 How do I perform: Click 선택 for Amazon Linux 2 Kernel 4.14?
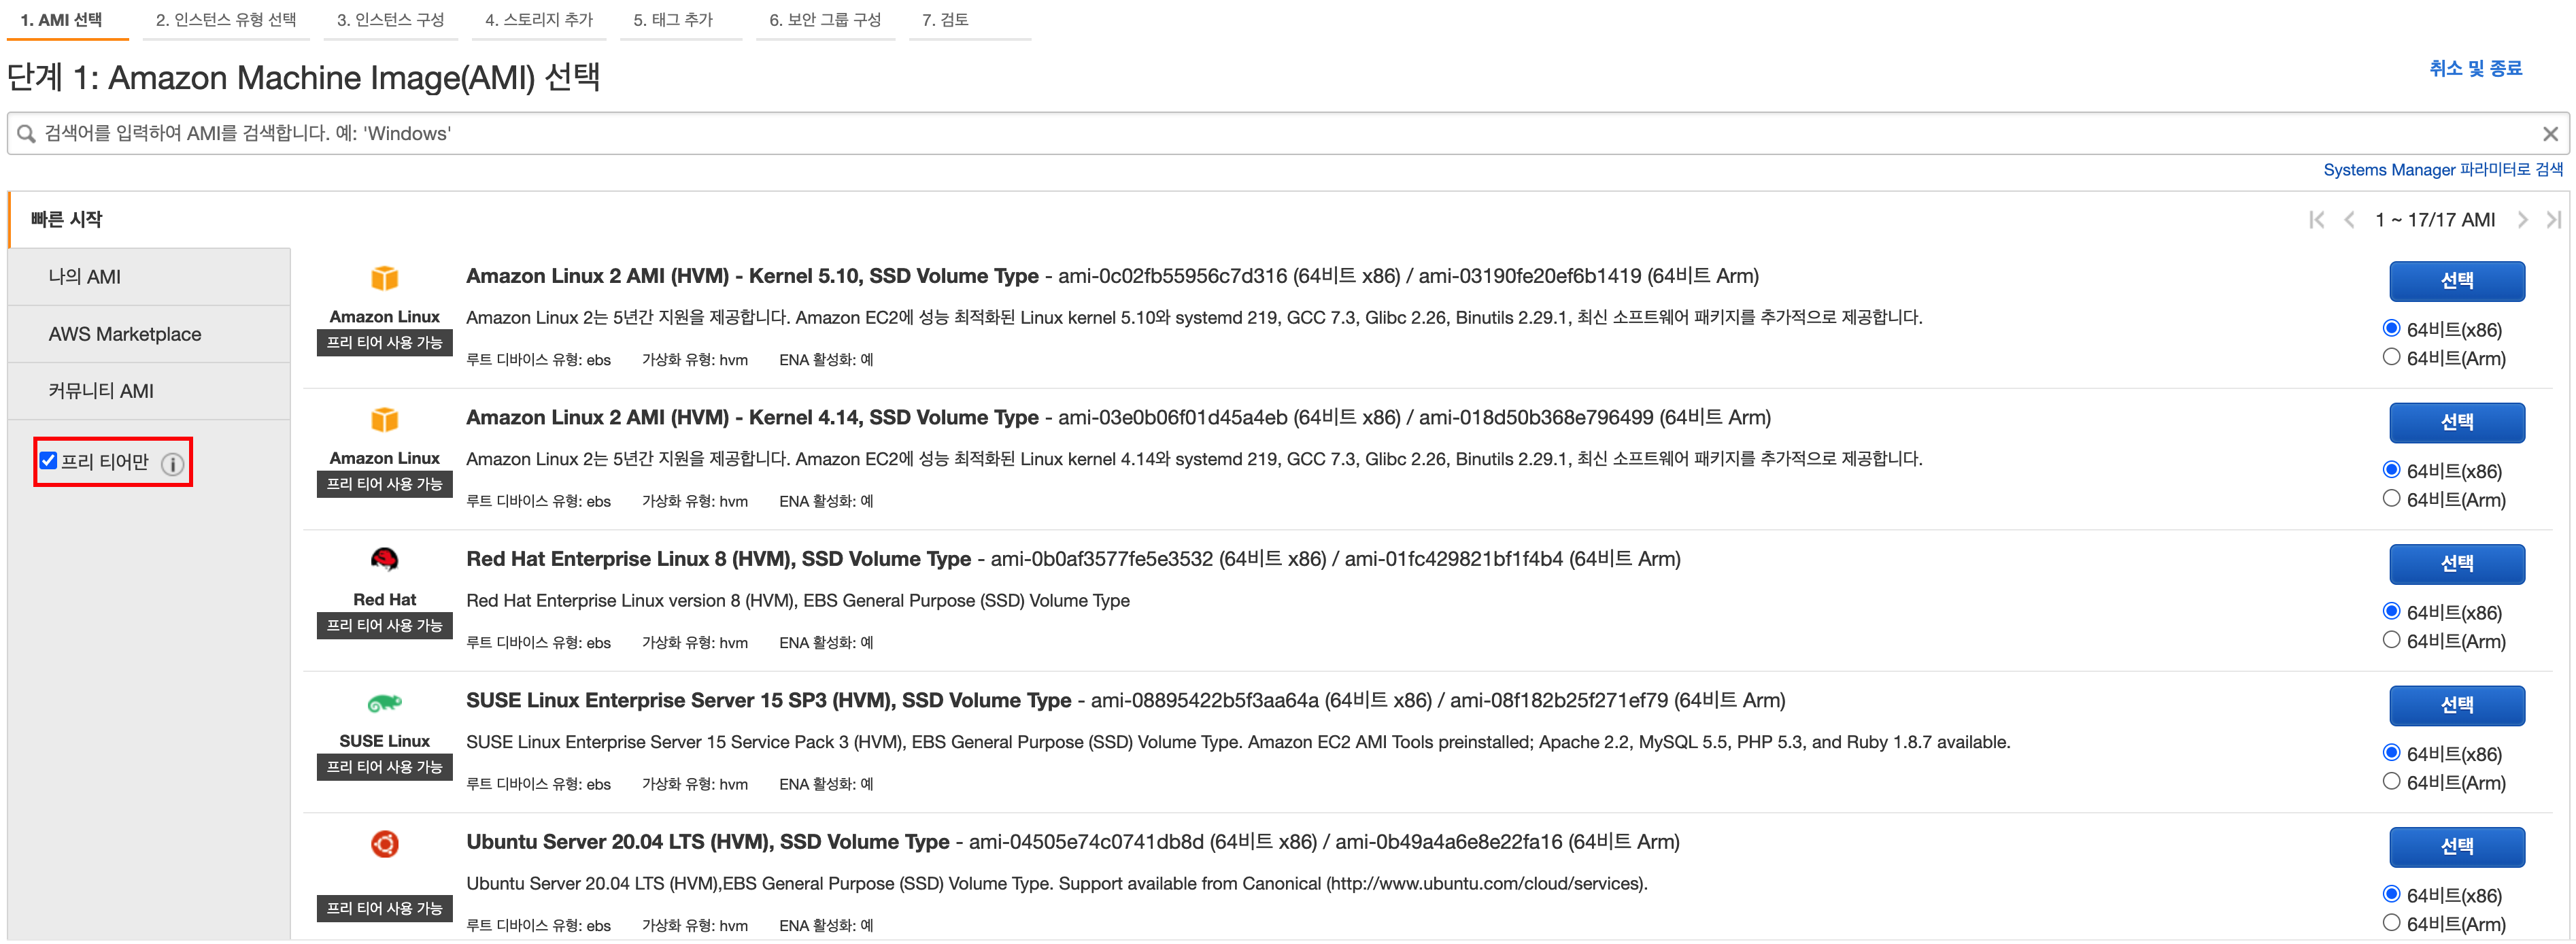pyautogui.click(x=2457, y=423)
